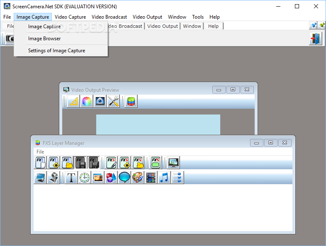Open the Help menu in the menu bar
Viewport: 326px width, 246px height.
coord(214,17)
